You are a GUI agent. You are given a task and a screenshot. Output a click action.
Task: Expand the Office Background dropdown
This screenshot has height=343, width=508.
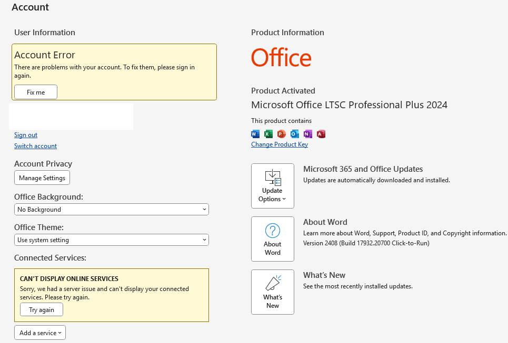point(112,210)
